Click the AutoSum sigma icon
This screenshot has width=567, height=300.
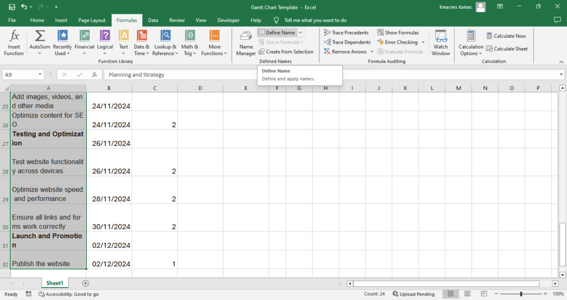tap(39, 36)
